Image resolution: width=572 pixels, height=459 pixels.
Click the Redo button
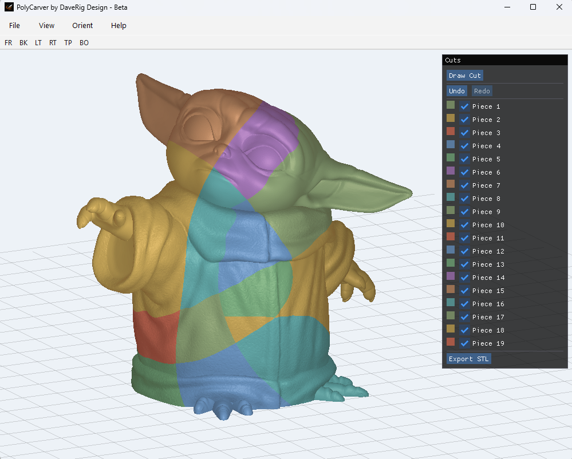[482, 91]
